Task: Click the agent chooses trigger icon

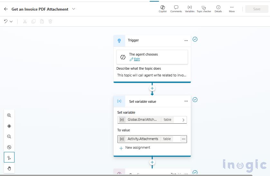Action: [123, 57]
